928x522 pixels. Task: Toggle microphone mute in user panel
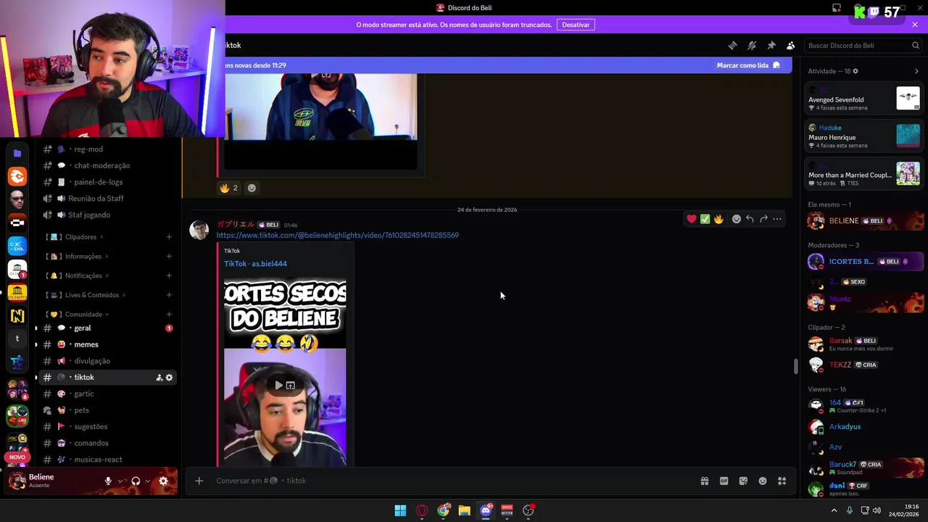(108, 481)
